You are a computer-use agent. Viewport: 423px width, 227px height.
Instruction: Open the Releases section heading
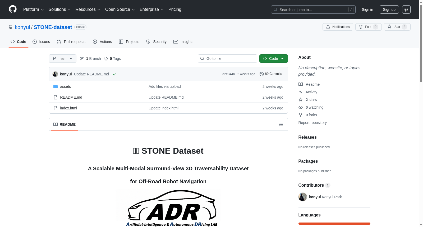pos(307,137)
